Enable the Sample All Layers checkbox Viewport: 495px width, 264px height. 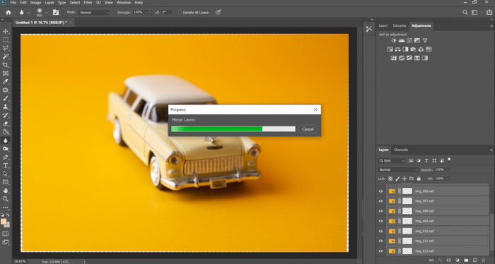pos(180,13)
